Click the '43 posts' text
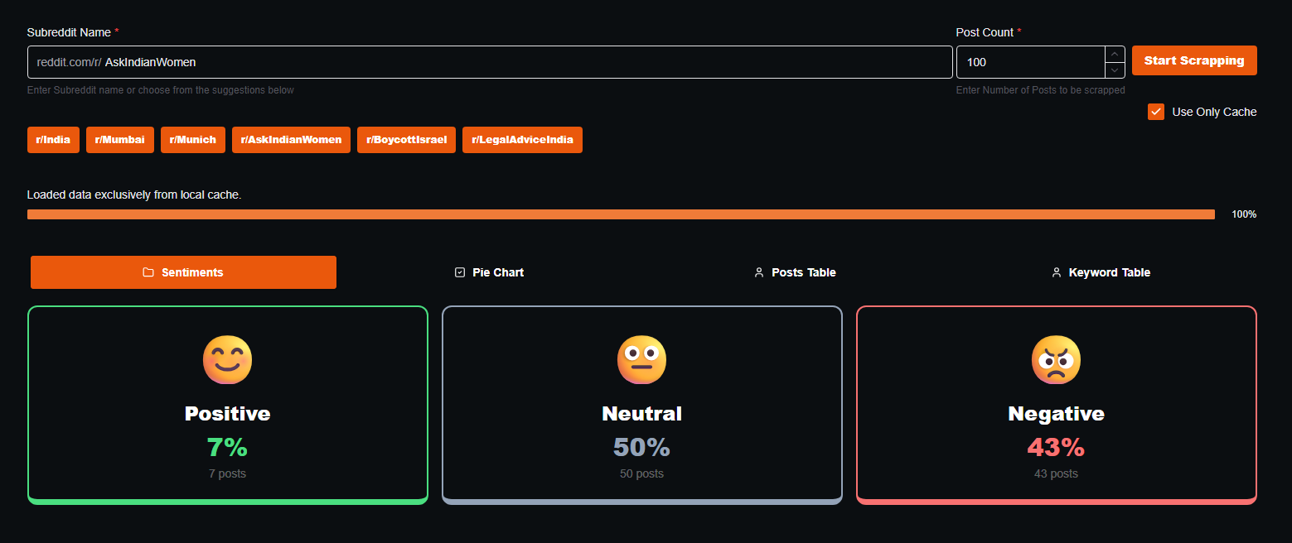1292x543 pixels. pyautogui.click(x=1056, y=473)
